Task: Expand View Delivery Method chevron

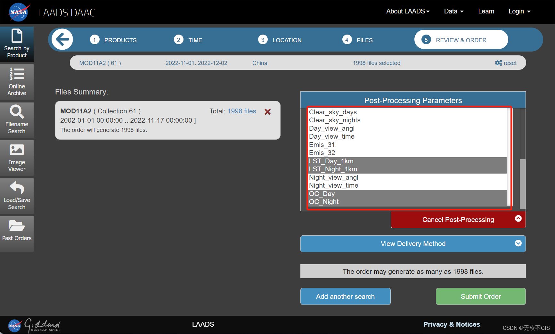Action: coord(518,243)
